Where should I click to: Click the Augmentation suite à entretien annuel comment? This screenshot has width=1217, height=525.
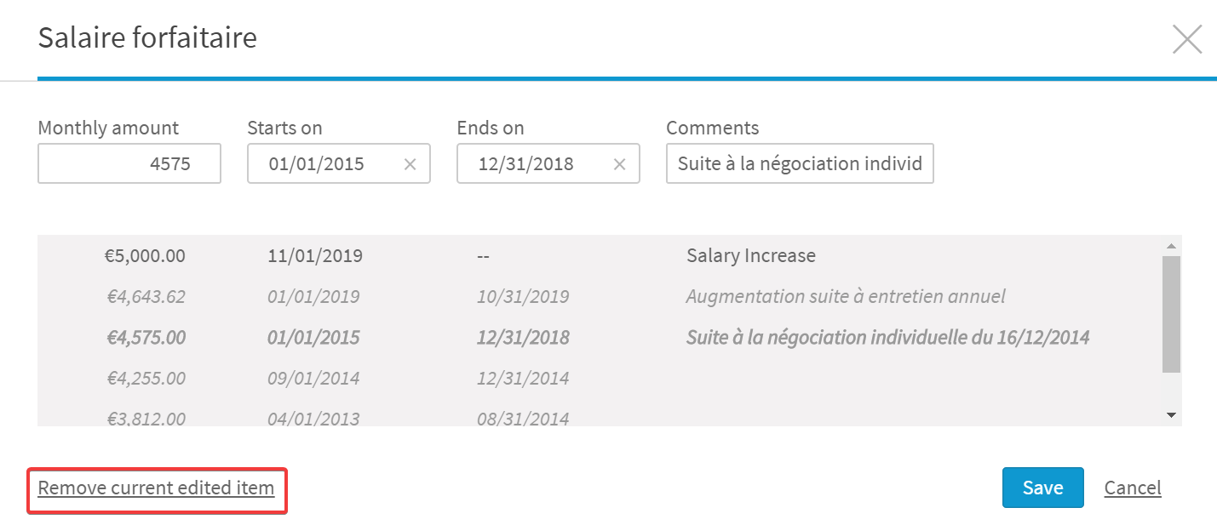pos(846,297)
